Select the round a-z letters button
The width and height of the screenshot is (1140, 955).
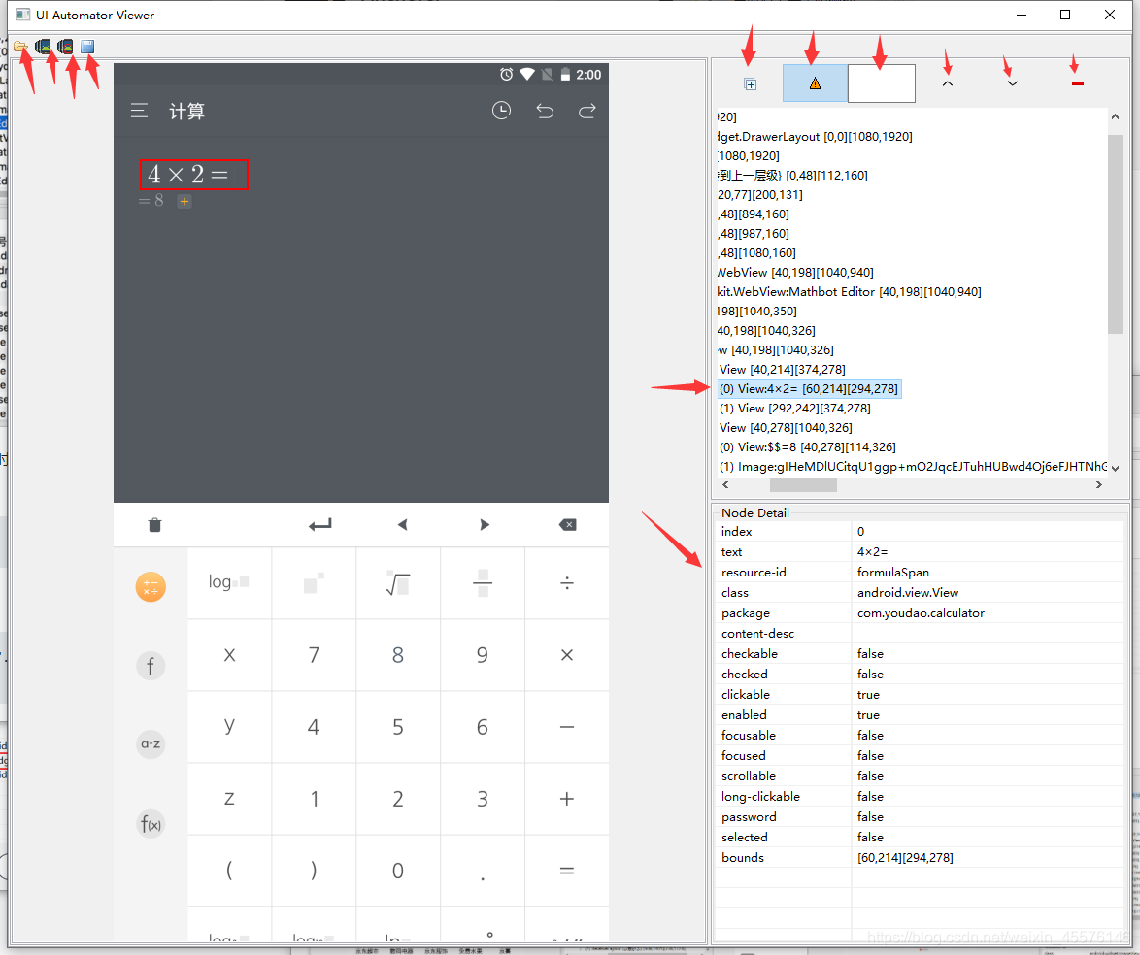tap(151, 744)
